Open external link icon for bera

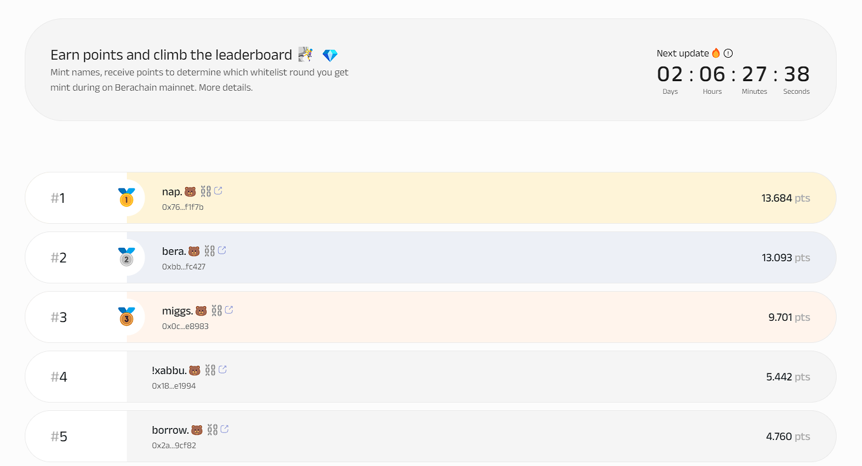tap(222, 250)
